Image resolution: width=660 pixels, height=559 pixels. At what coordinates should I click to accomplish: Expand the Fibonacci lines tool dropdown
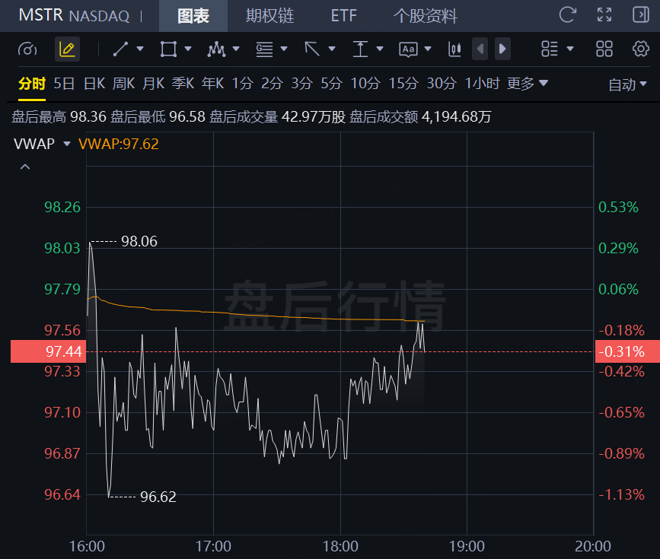click(284, 49)
